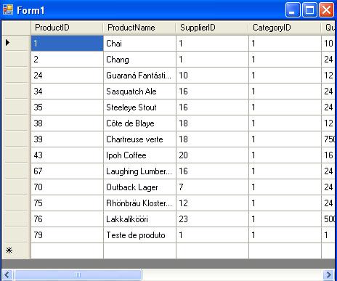The image size is (337, 281).
Task: Select ProductID cell 34
Action: [67, 91]
